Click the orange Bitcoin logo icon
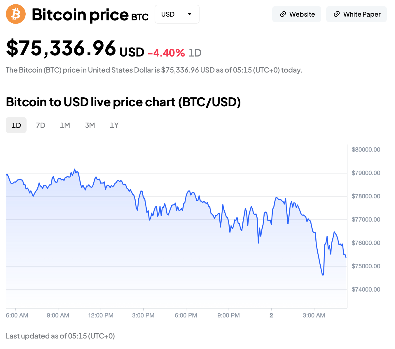Screen dimensions: 395x349 tap(16, 14)
